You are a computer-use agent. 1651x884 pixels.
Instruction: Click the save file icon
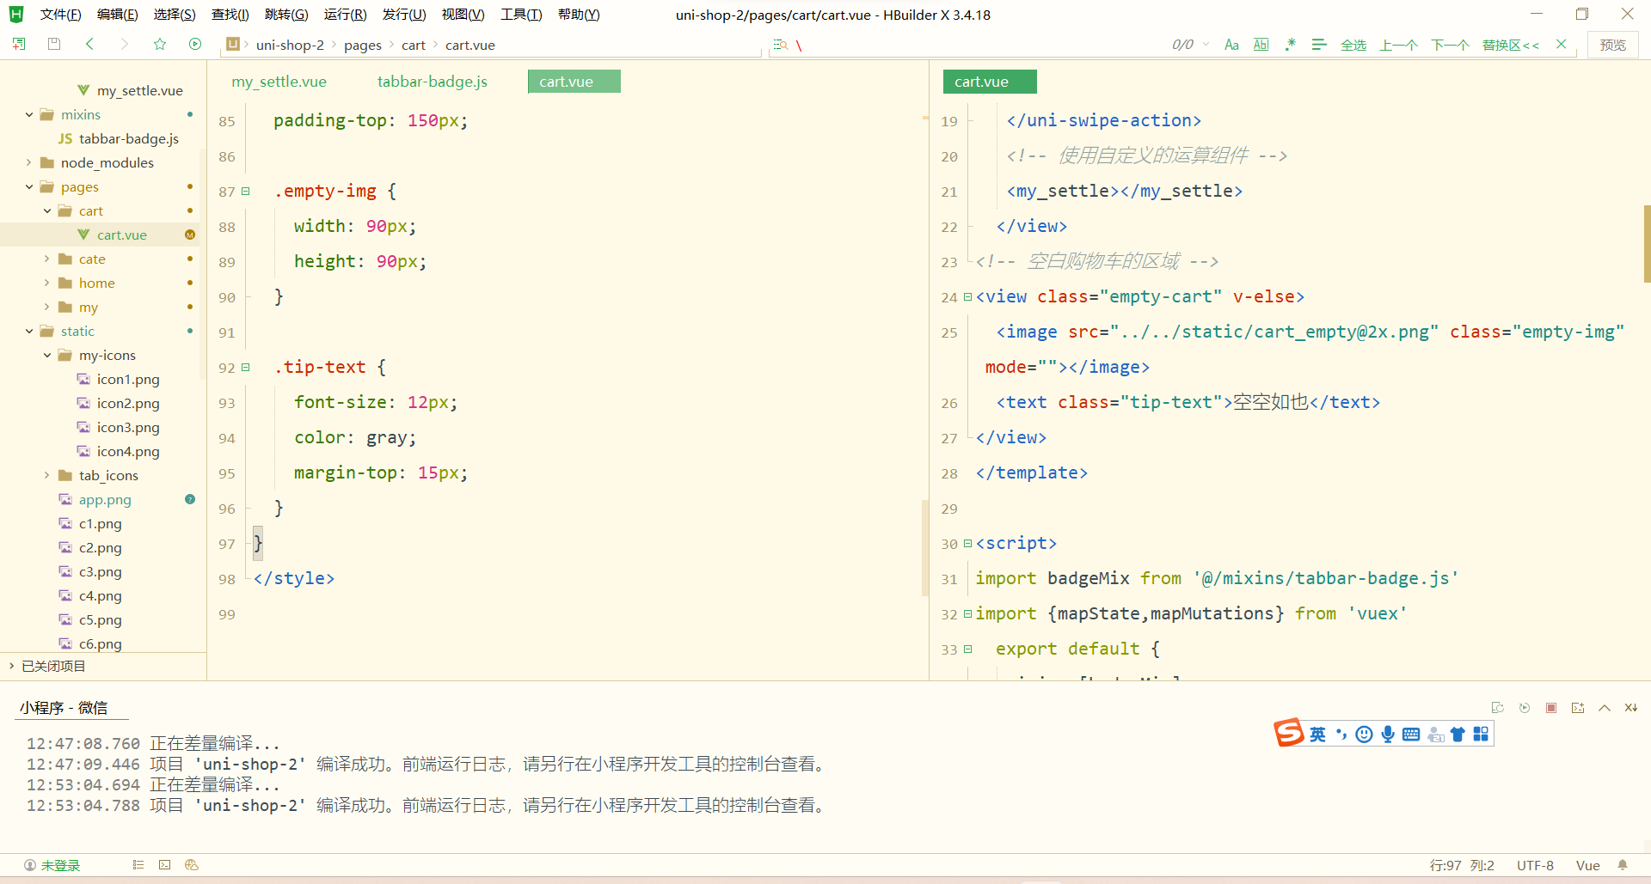click(x=54, y=44)
